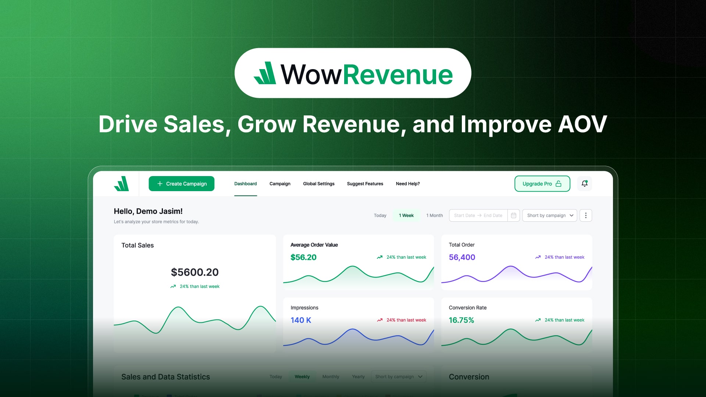
Task: Click the three-dot options menu icon
Action: tap(585, 215)
